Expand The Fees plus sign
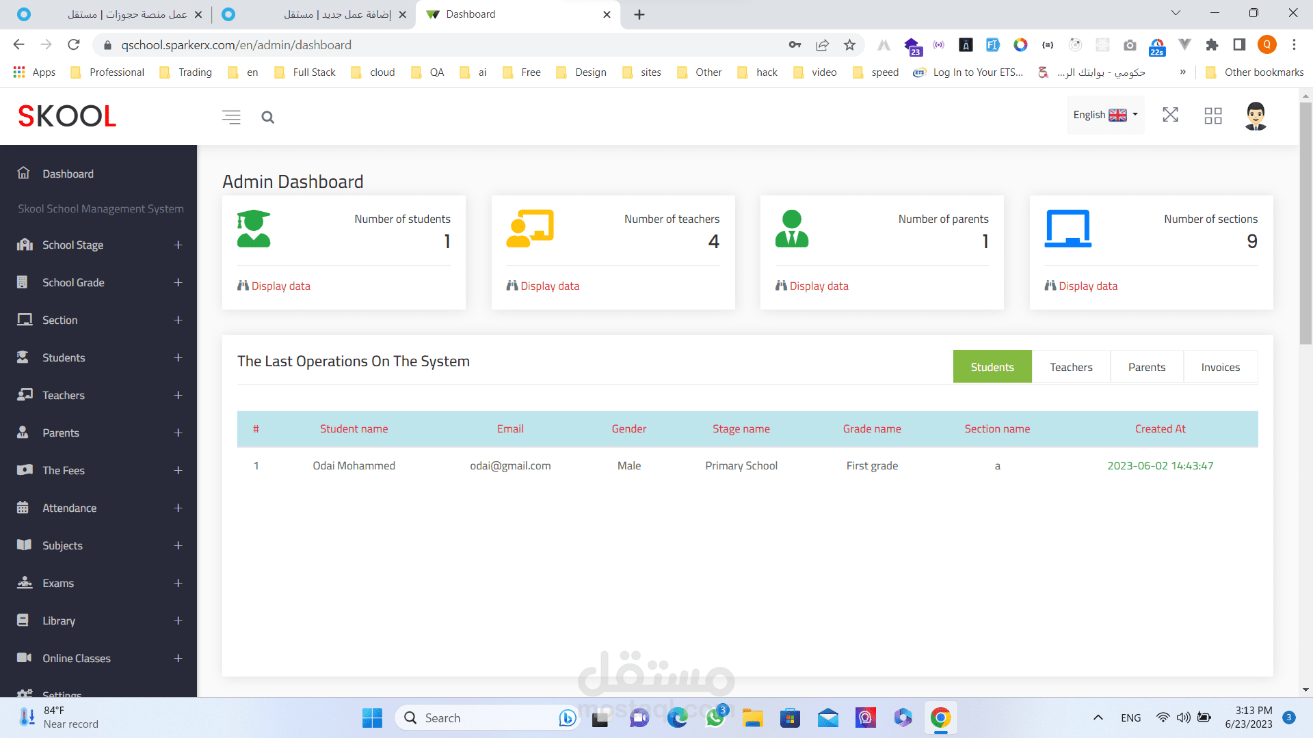The height and width of the screenshot is (738, 1313). (178, 470)
